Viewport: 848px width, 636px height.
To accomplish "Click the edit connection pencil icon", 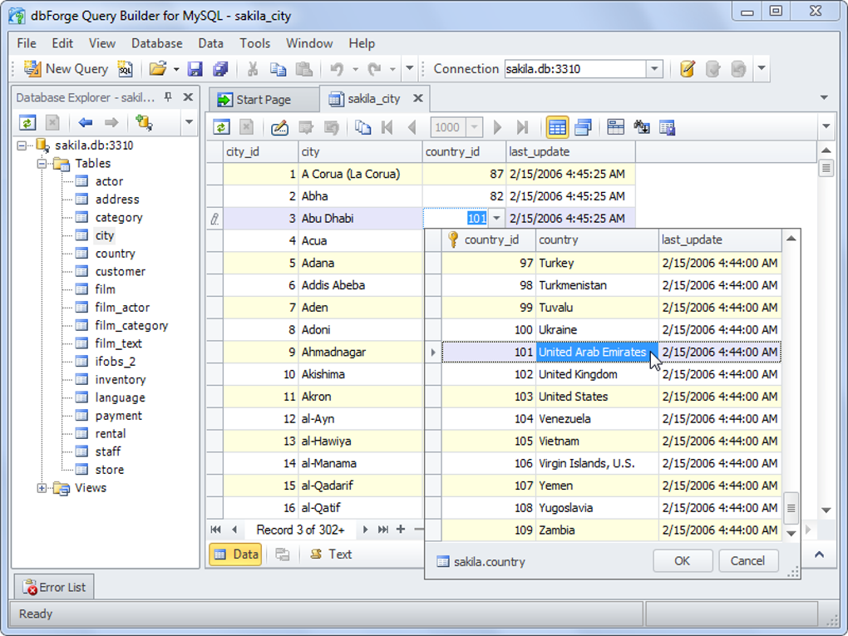I will coord(688,69).
